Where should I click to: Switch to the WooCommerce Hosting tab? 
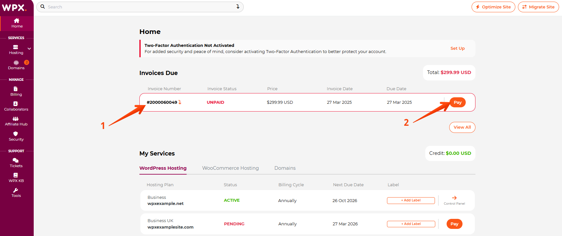pyautogui.click(x=230, y=168)
